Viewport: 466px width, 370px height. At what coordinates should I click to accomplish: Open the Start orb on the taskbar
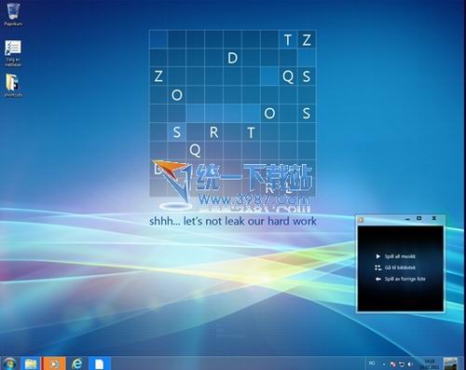coord(9,363)
